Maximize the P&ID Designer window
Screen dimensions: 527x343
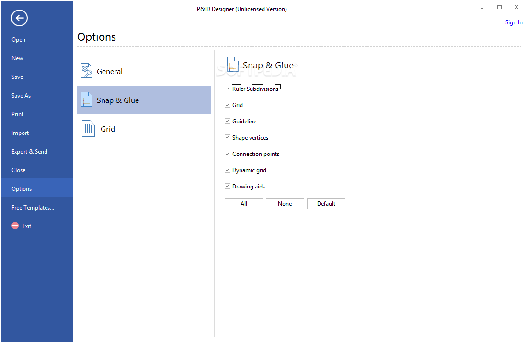pyautogui.click(x=499, y=7)
